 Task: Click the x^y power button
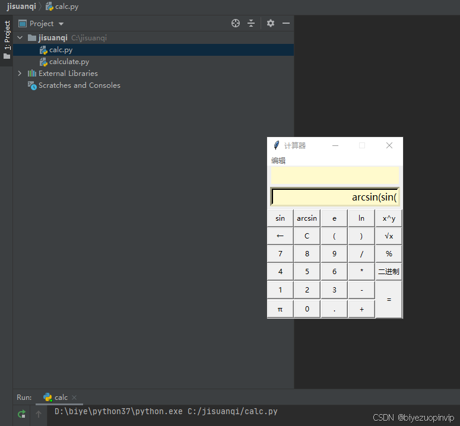coord(389,218)
